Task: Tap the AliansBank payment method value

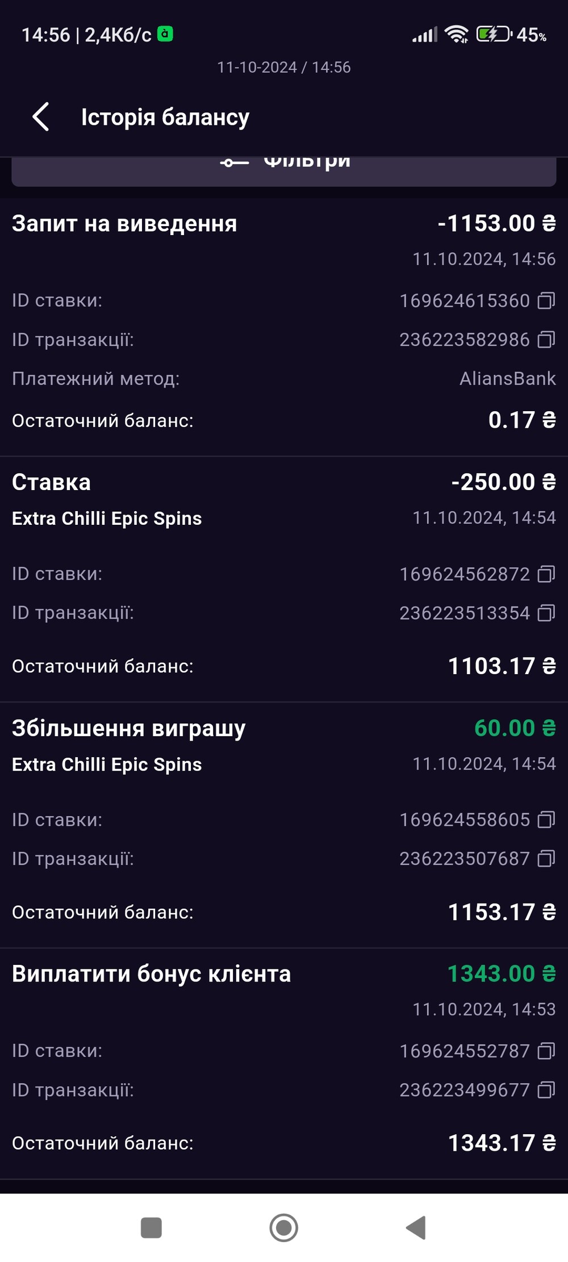Action: click(507, 379)
